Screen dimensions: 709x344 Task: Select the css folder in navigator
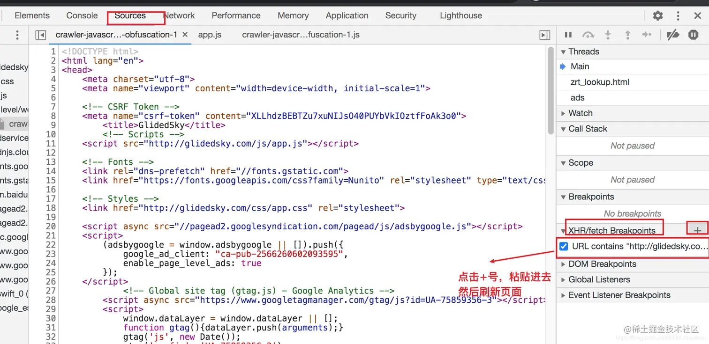tap(8, 81)
